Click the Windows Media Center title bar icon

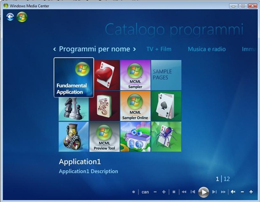click(6, 6)
